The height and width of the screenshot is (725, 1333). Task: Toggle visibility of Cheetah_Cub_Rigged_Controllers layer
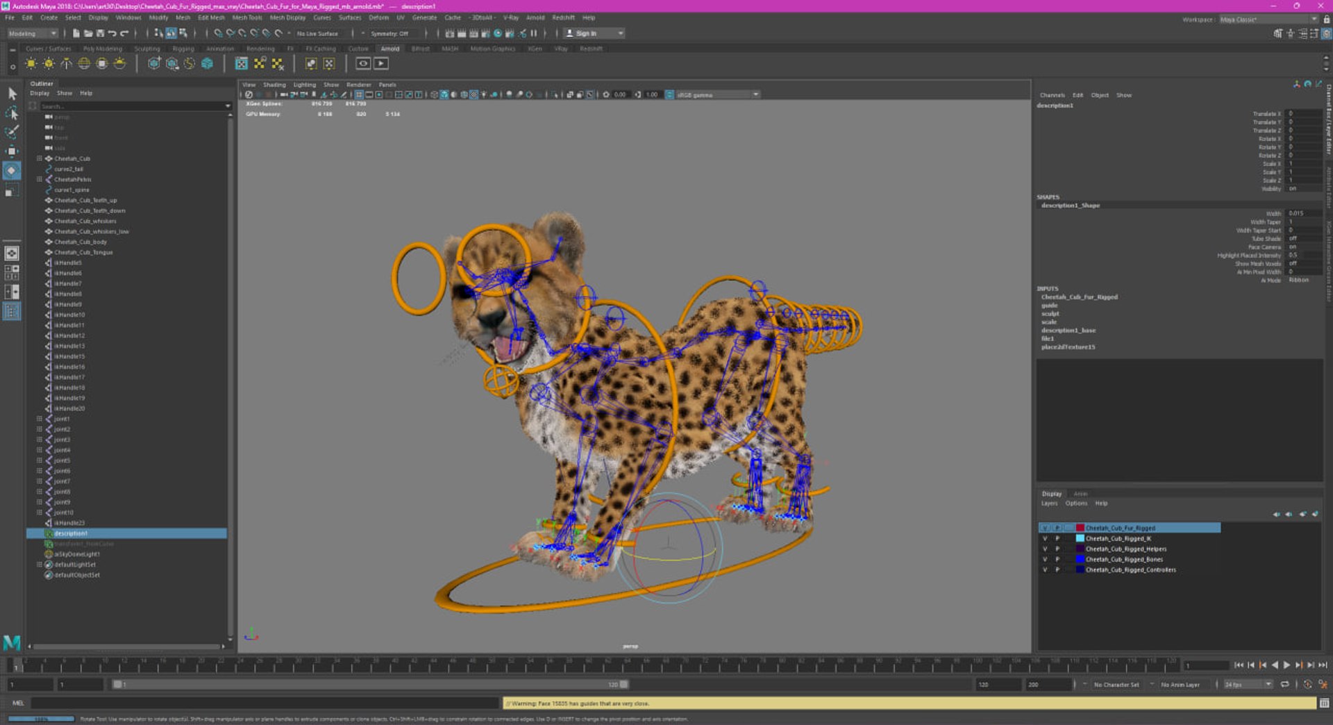tap(1045, 570)
